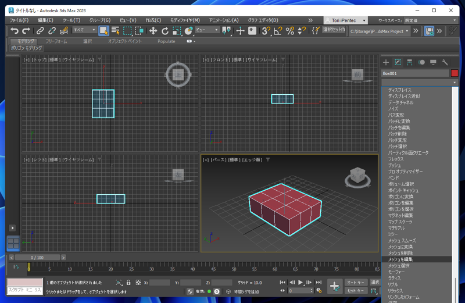
Task: Click the Bind to Space Warp icon
Action: (64, 31)
